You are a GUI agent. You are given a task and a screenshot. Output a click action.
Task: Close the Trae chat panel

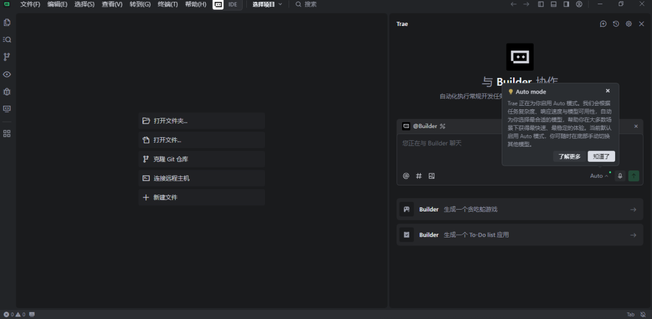tap(642, 24)
